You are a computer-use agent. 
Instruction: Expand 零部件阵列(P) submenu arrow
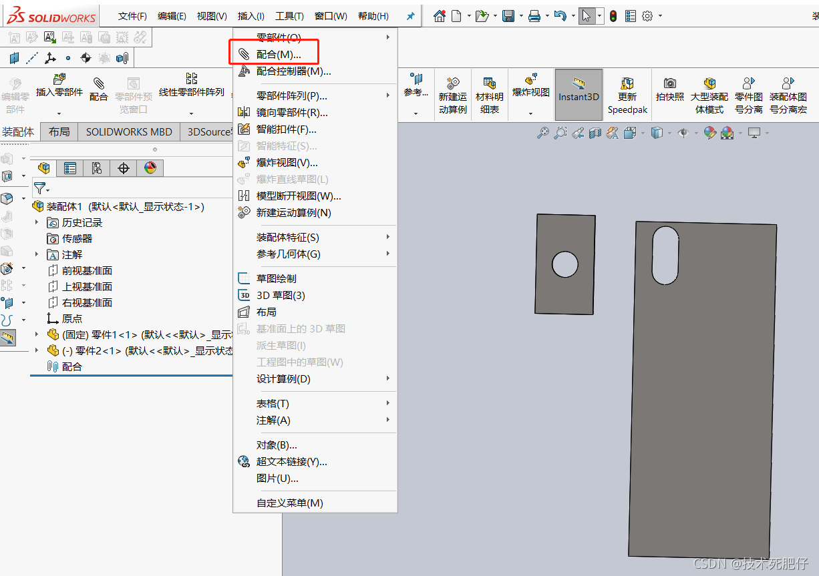click(x=387, y=95)
